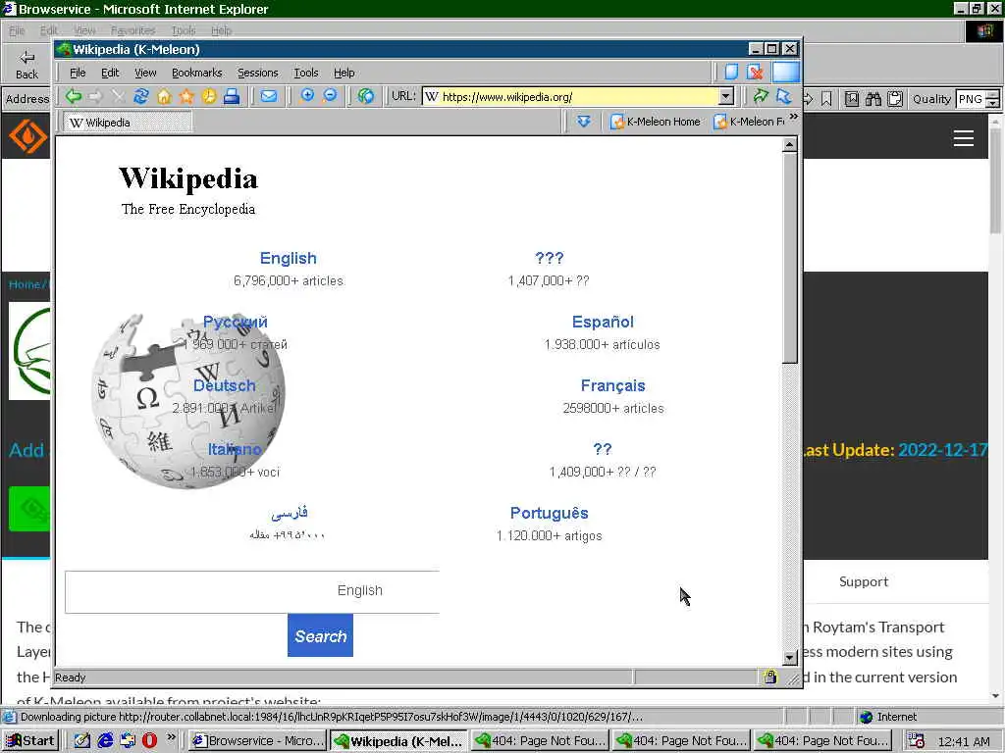Open bookmarks with orange star icon
Viewport: 1005px width, 753px height.
[186, 97]
